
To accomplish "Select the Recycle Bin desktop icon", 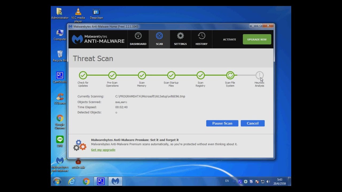I will pos(60,56).
